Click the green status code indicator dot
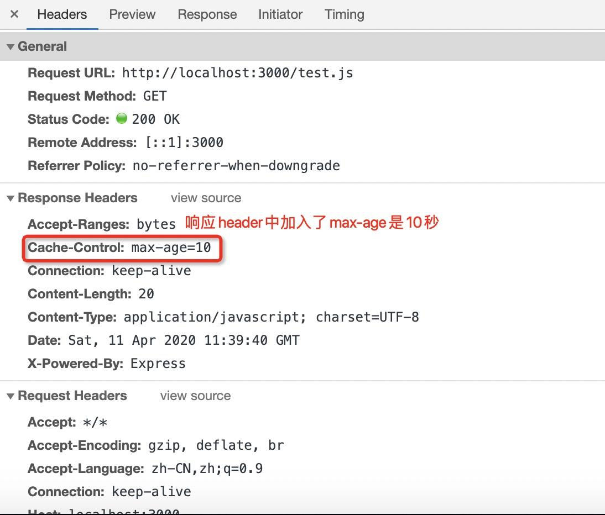The height and width of the screenshot is (515, 605). [122, 118]
